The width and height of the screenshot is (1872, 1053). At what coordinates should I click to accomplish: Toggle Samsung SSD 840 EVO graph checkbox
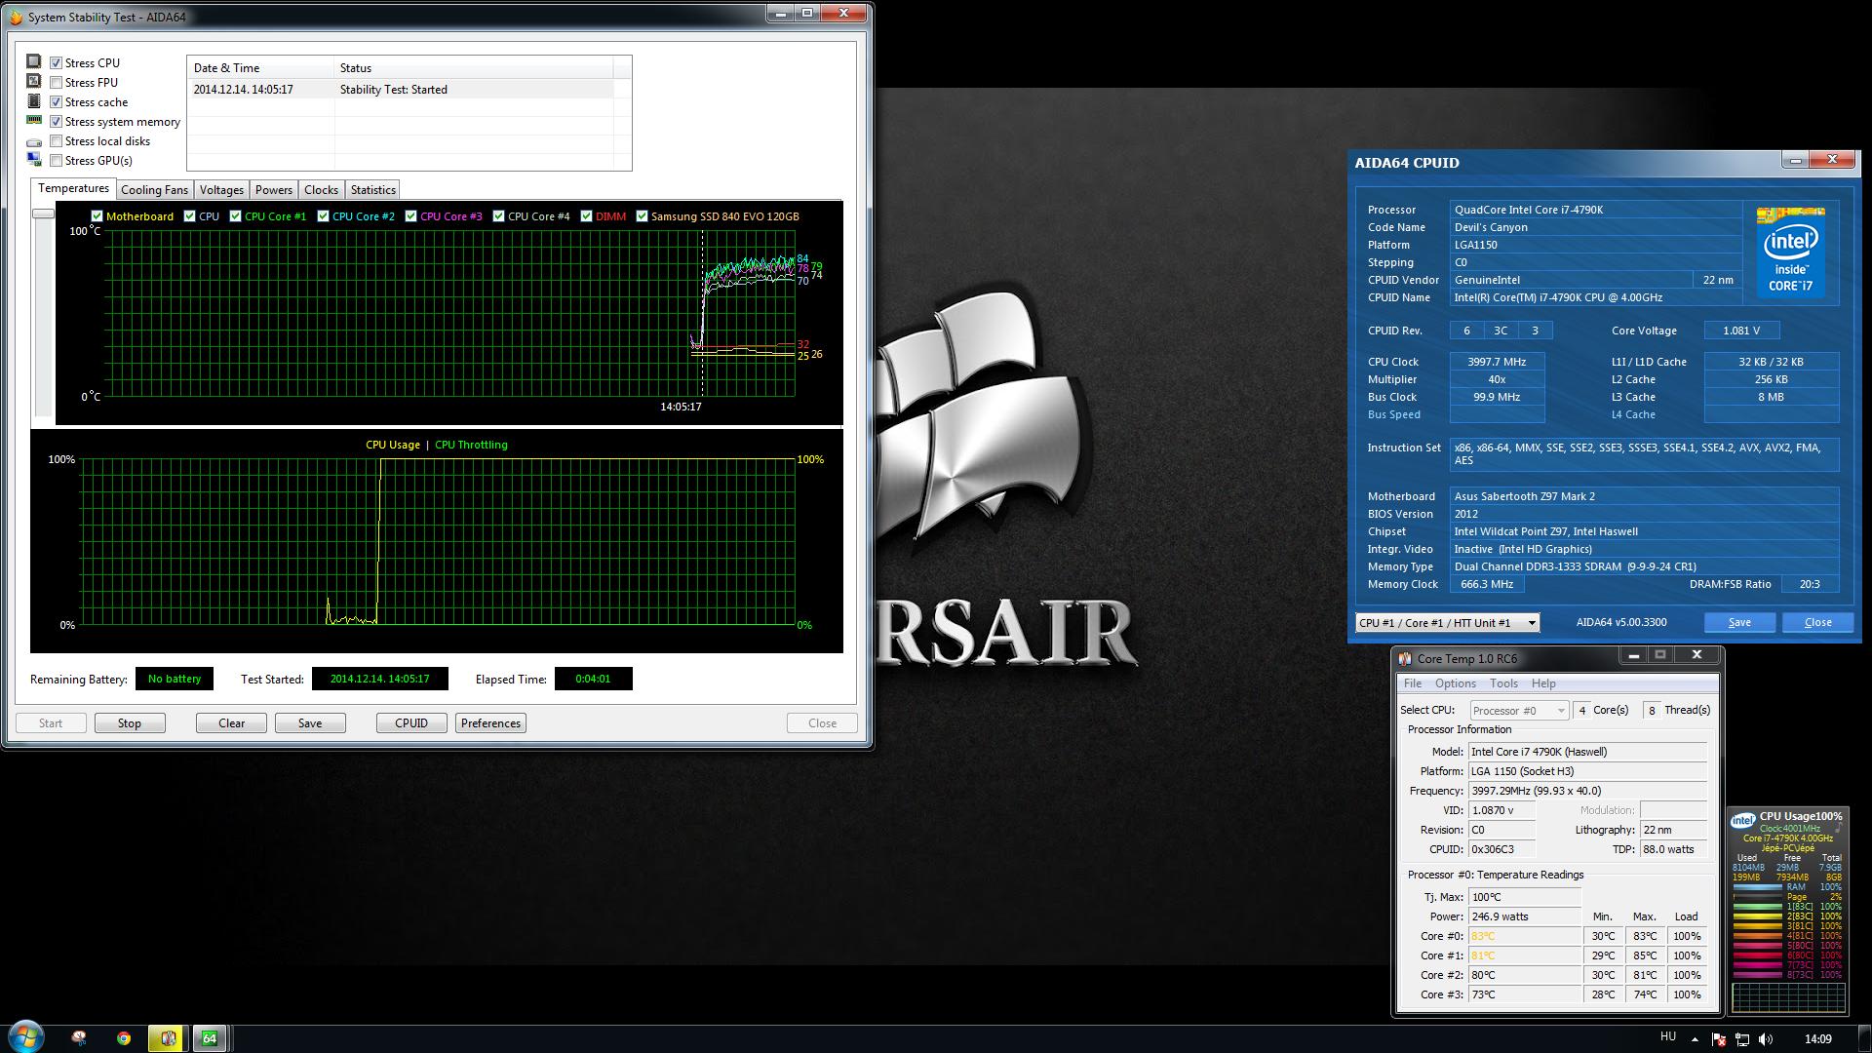pyautogui.click(x=642, y=216)
